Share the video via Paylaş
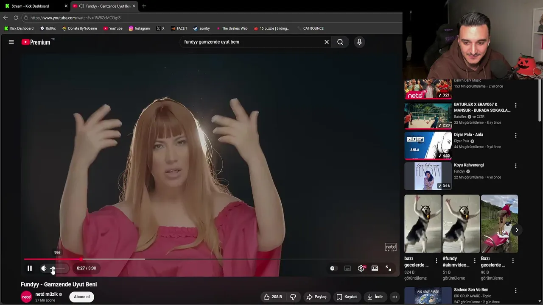This screenshot has width=543, height=305. pos(316,297)
